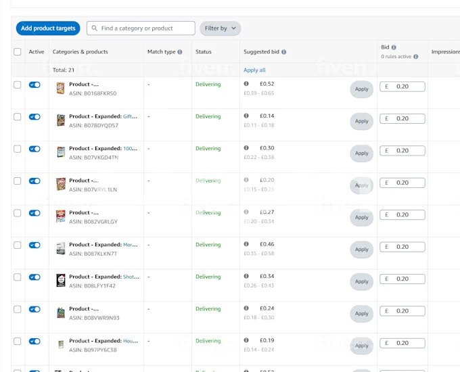Click info icon beside £0.52 suggested bid
460x372 pixels.
coord(246,84)
